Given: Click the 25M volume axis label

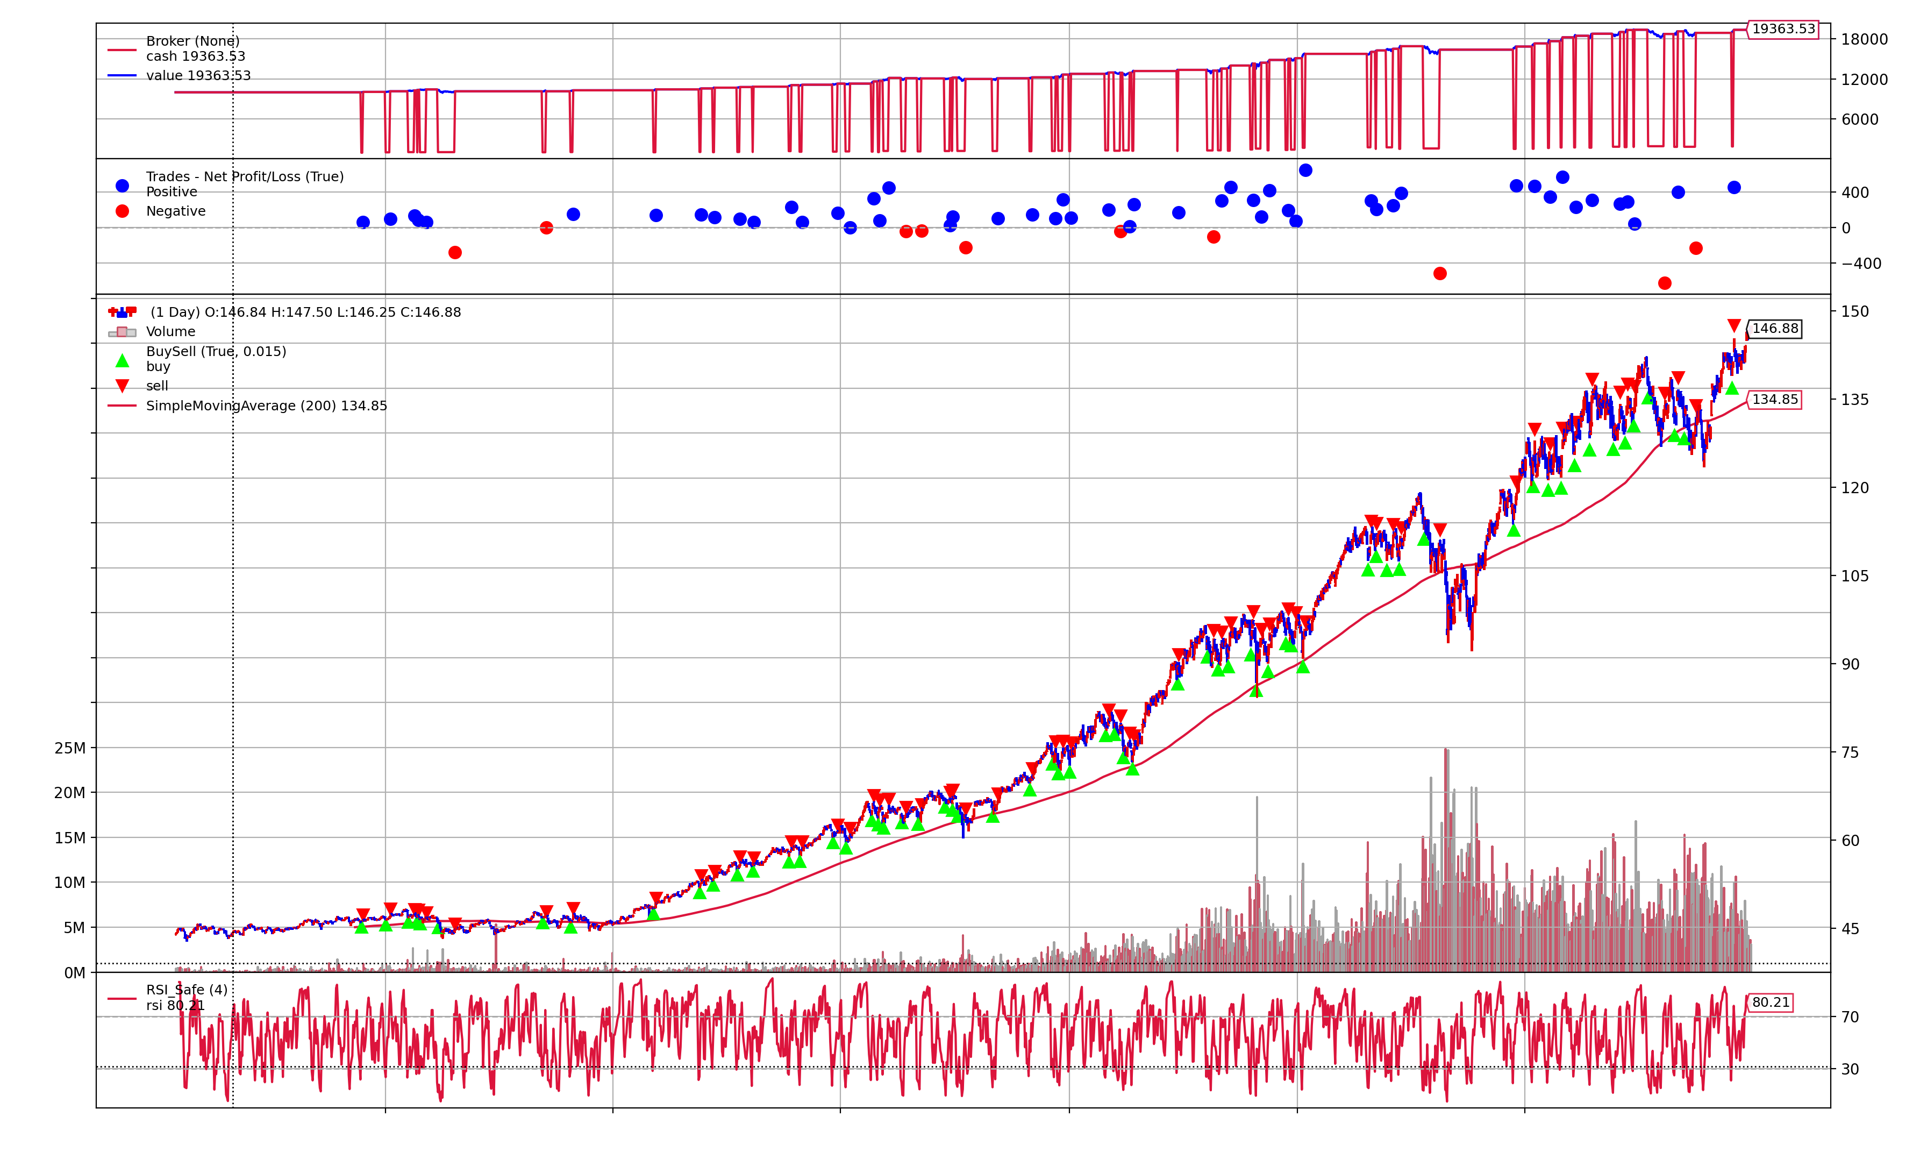Looking at the screenshot, I should click(x=69, y=748).
